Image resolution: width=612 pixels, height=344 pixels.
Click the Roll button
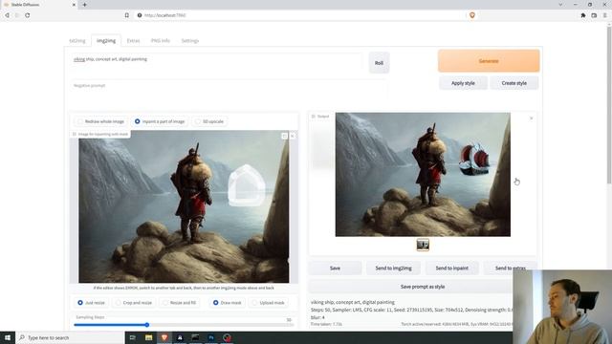coord(379,63)
